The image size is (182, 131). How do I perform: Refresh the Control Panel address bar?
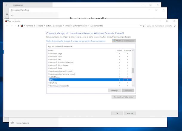144,26
